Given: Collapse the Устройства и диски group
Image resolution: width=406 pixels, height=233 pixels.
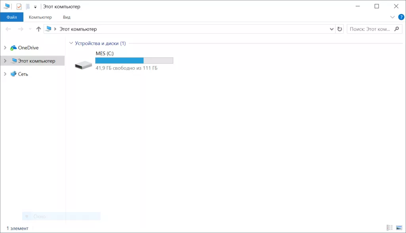Looking at the screenshot, I should [x=71, y=43].
